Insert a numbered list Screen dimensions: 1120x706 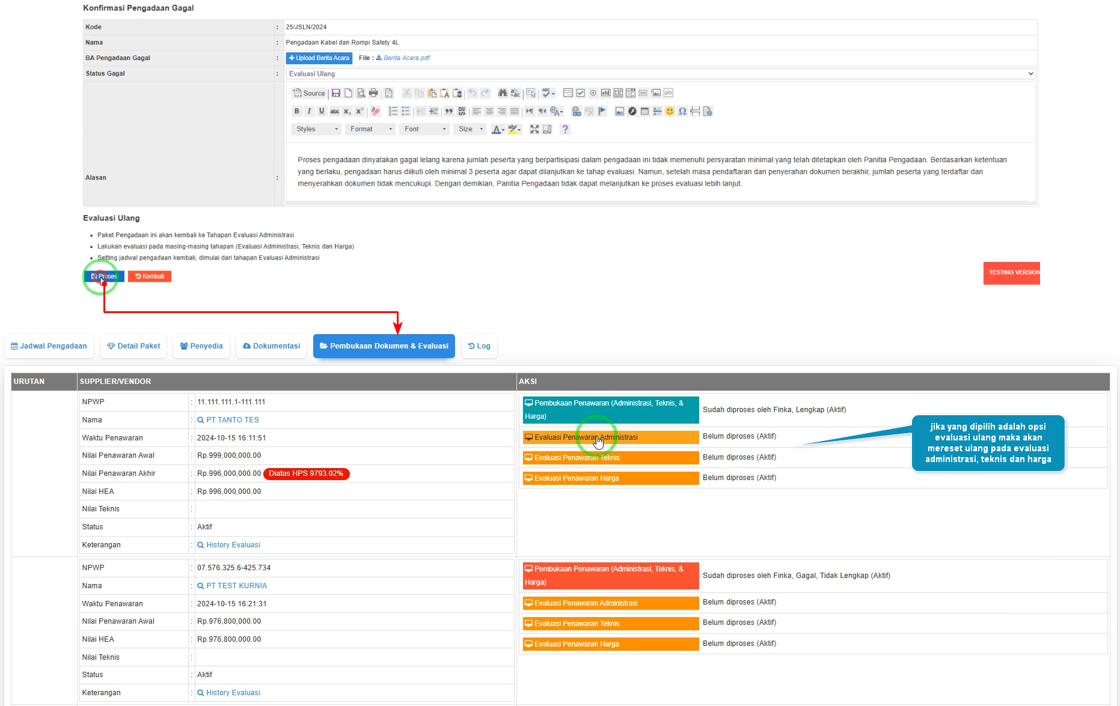pyautogui.click(x=393, y=111)
